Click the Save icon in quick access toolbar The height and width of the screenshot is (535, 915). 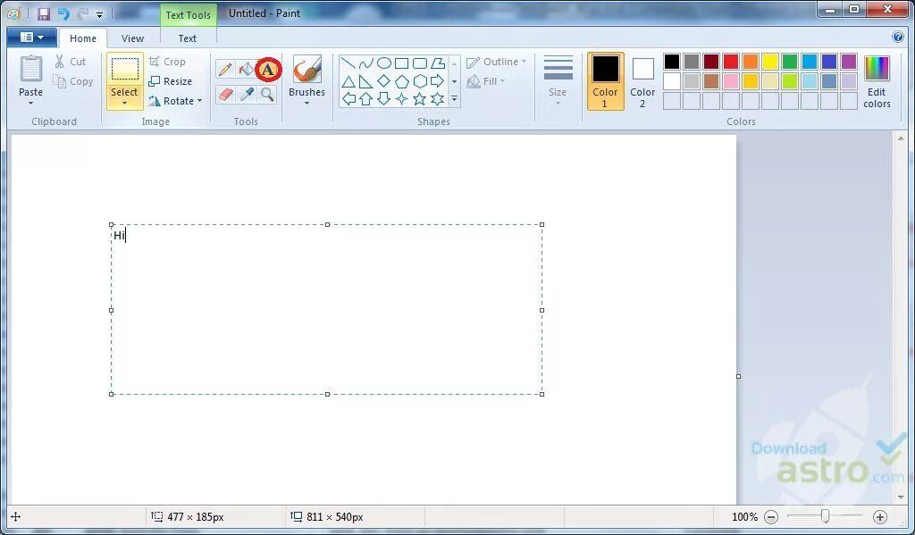coord(44,14)
